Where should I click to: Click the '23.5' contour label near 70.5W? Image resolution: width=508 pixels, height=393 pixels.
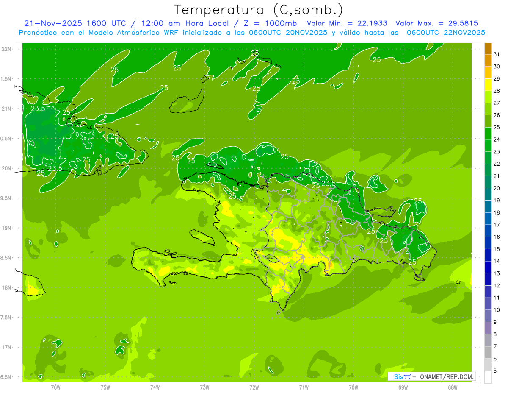[329, 184]
